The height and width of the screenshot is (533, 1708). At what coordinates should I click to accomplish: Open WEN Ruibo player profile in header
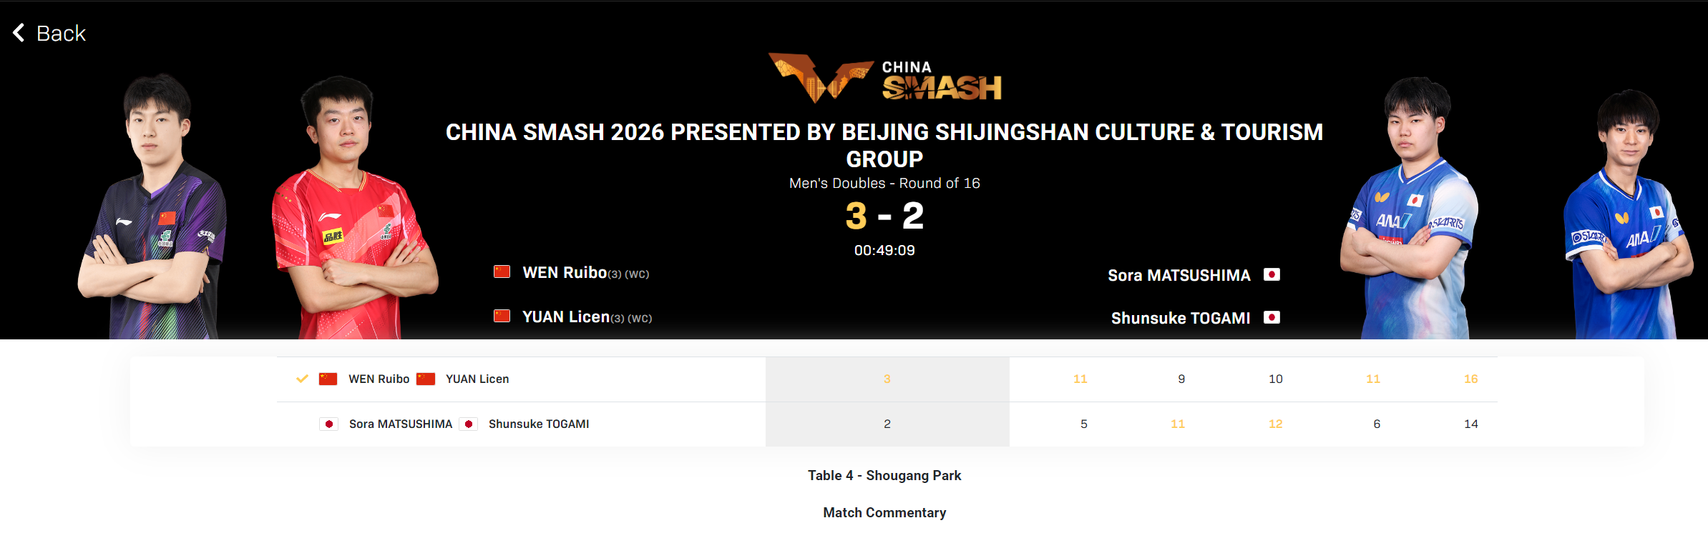point(565,273)
